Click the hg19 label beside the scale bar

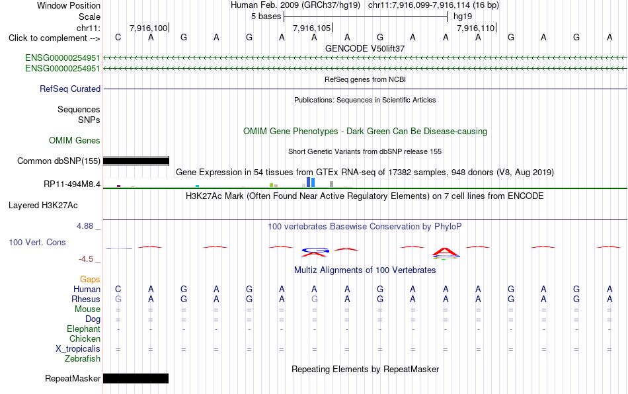pos(463,17)
